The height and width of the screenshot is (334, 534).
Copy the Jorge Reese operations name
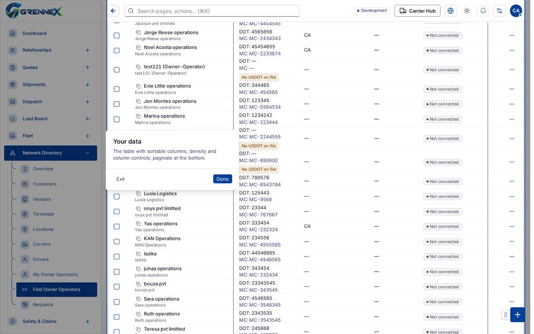tap(139, 32)
